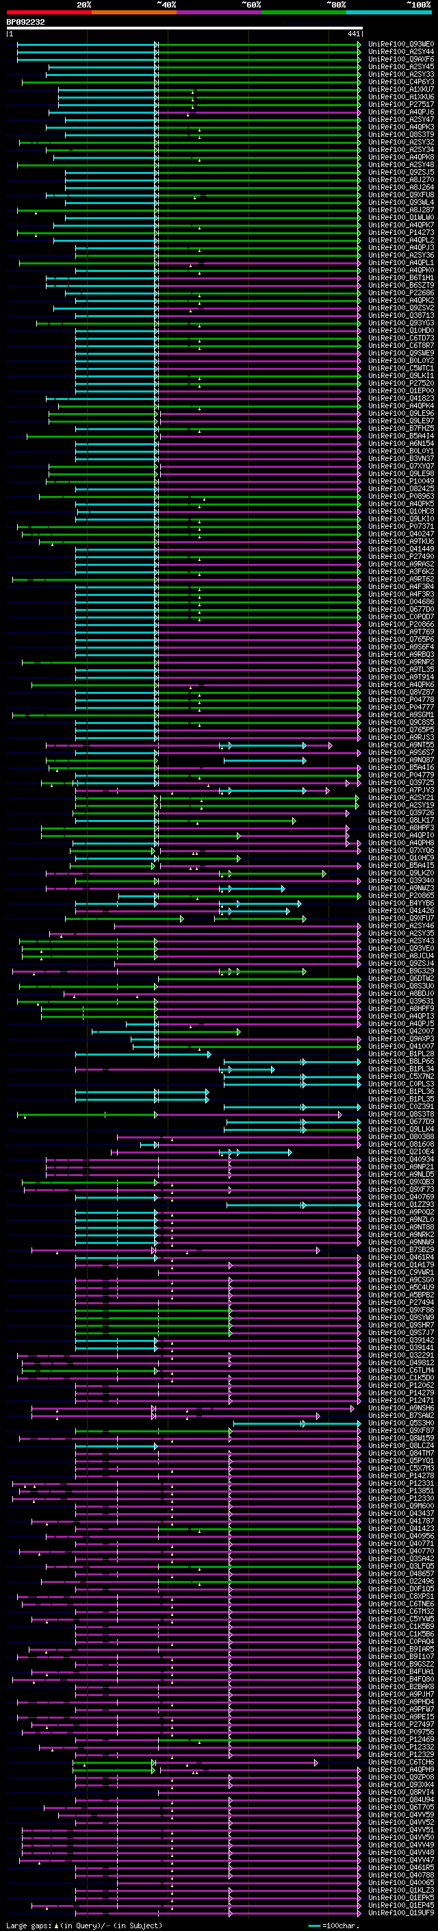Select label UniRef100_Q9ZSJ5

(400, 173)
